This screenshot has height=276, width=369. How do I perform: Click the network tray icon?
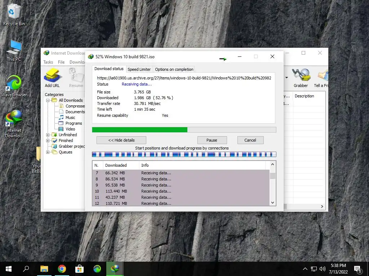[314, 269]
